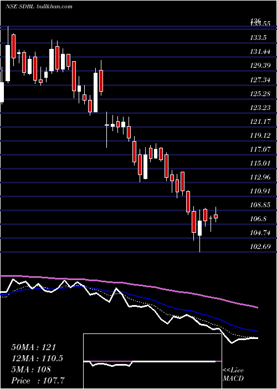Screen dimensions: 277x389
Task: Click the 119.12 price axis label
Action: click(x=260, y=136)
